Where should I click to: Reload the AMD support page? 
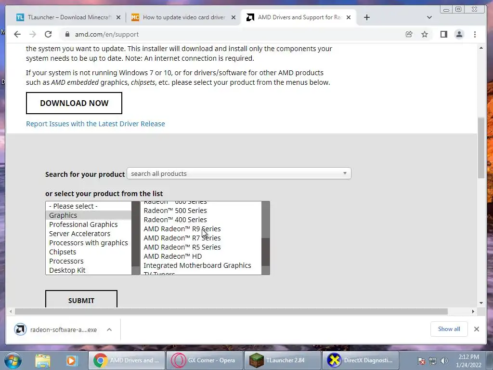48,34
